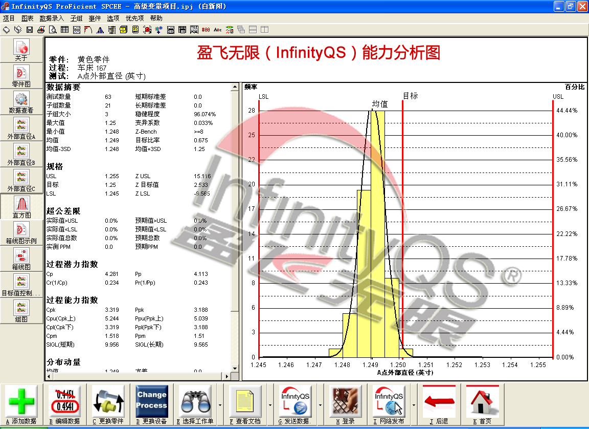
Task: Click the 稳健程度 value 96.074%
Action: coord(205,114)
